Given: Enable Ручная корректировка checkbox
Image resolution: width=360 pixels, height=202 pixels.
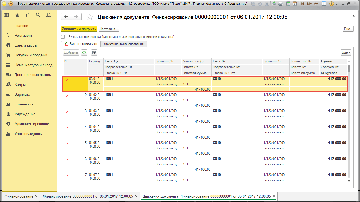Looking at the screenshot, I should [x=63, y=37].
